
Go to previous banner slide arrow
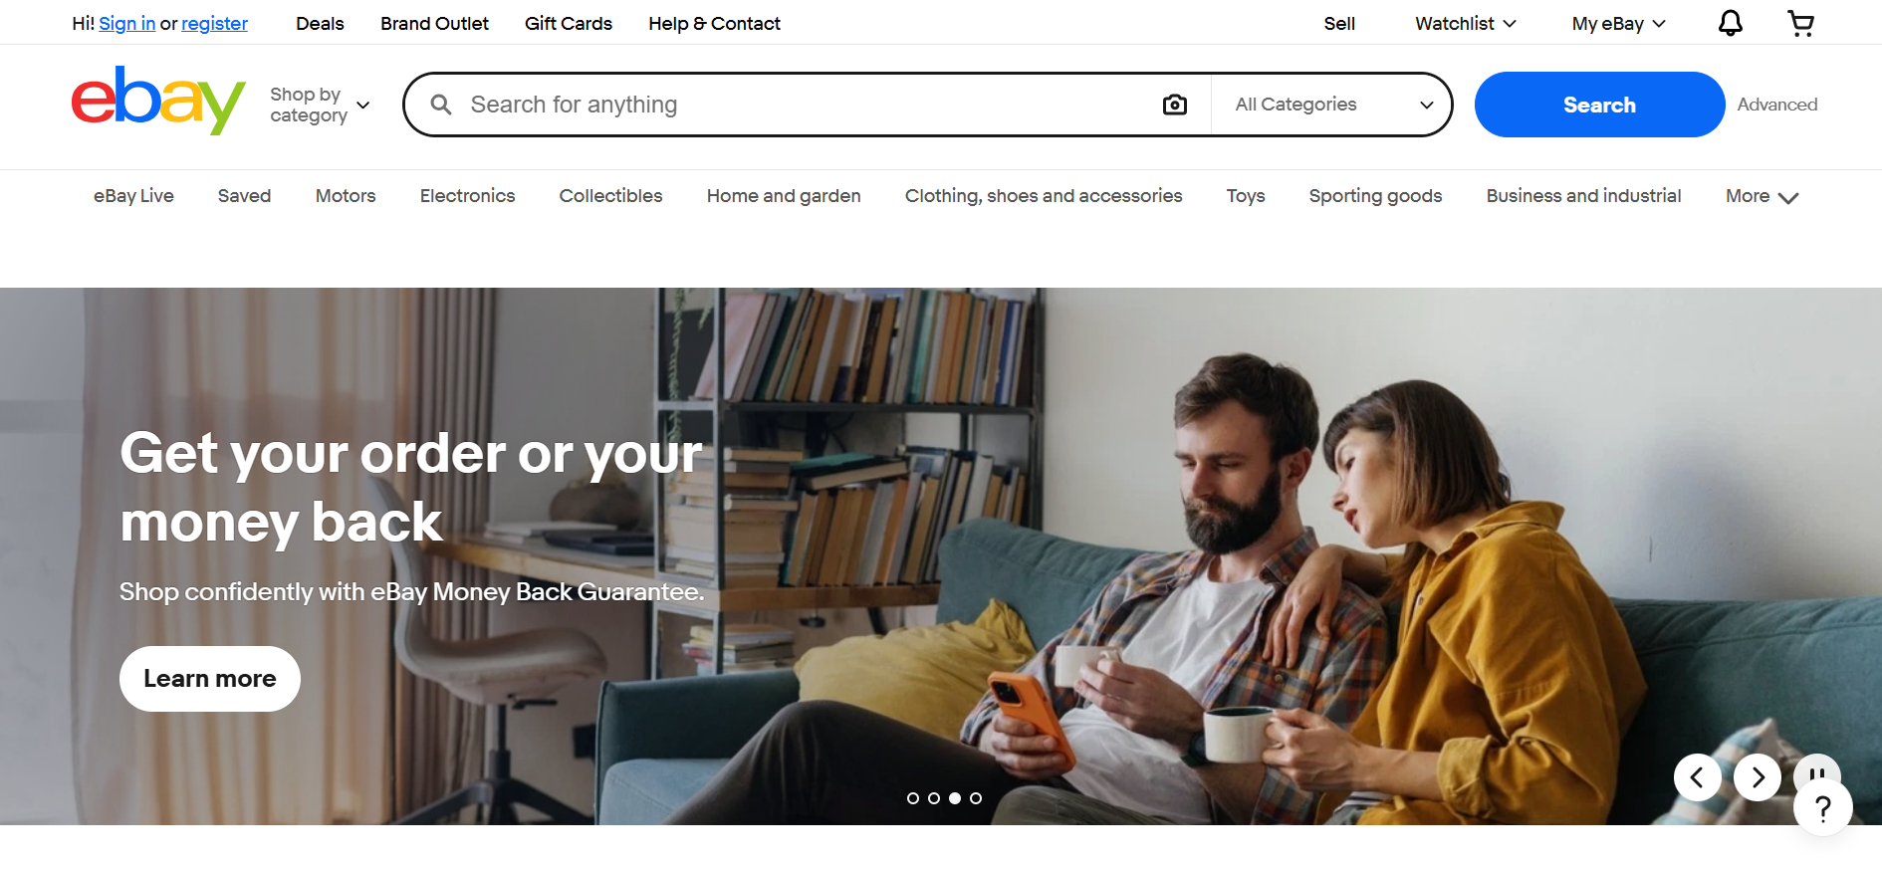1698,777
